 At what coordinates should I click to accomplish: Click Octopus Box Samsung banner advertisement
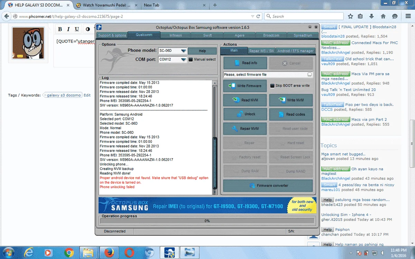coord(207,205)
